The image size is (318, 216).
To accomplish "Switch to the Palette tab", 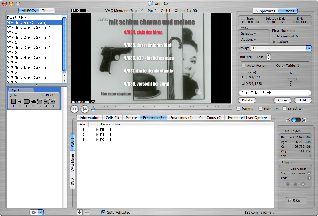I will (131, 118).
